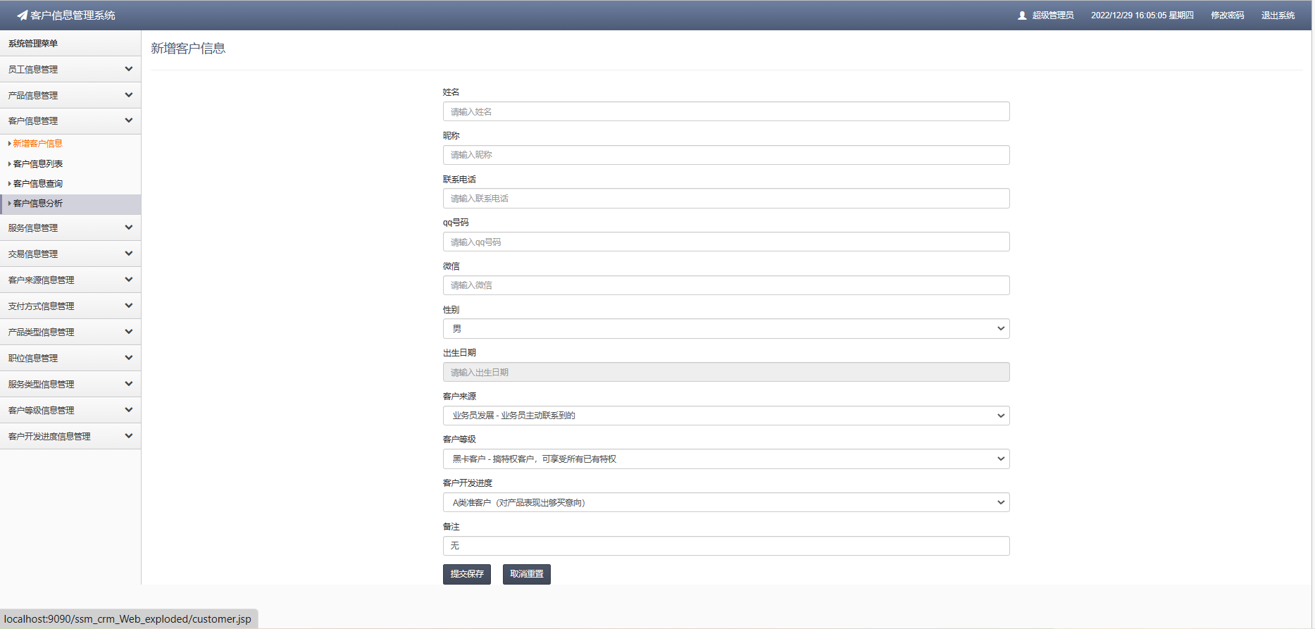Click the 新增客户信息 page heading

(x=188, y=49)
